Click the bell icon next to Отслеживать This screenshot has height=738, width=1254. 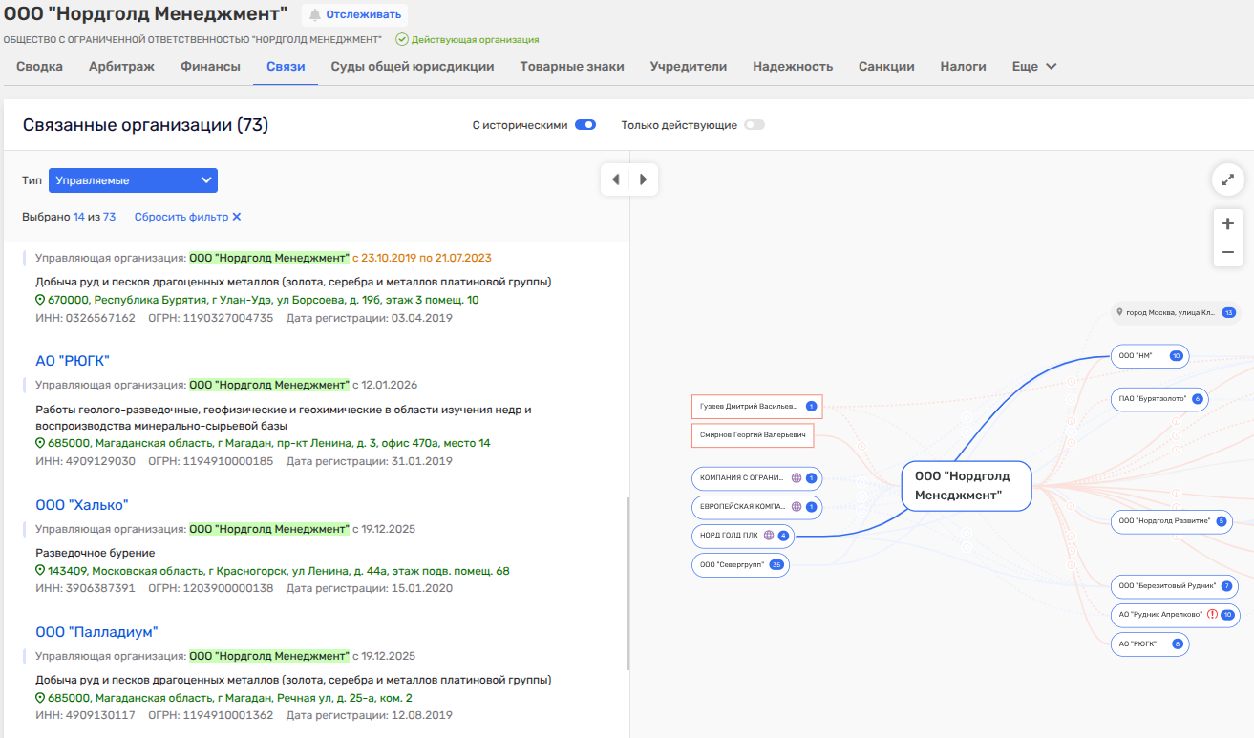click(x=315, y=15)
